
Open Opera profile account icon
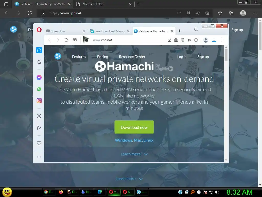click(x=206, y=40)
